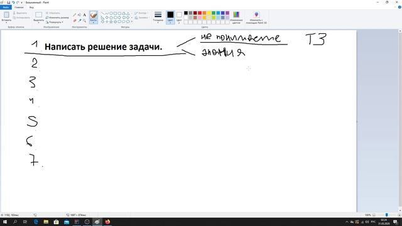The image size is (402, 226).
Task: Click the Copy button in clipboard group
Action: 21,18
